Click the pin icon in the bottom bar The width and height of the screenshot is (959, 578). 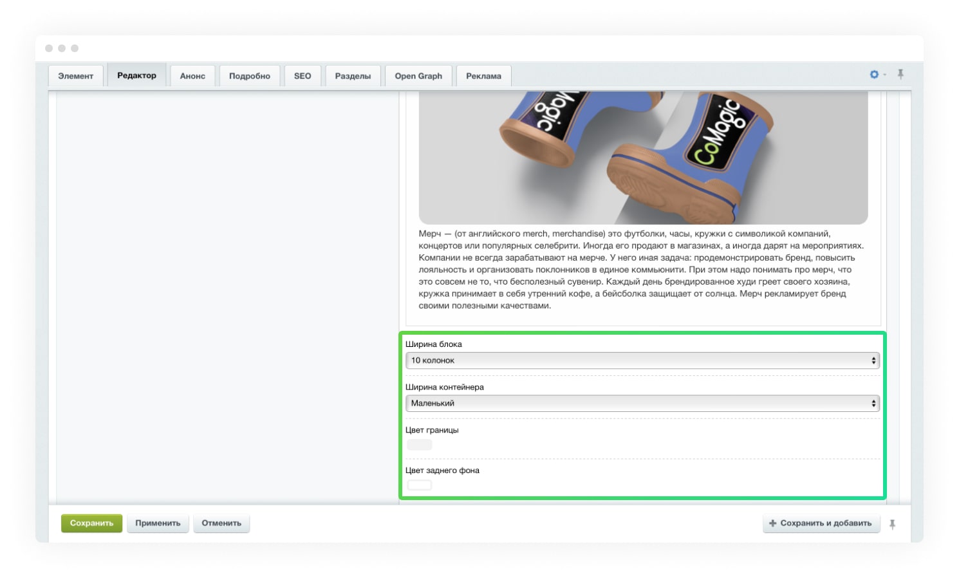coord(892,525)
